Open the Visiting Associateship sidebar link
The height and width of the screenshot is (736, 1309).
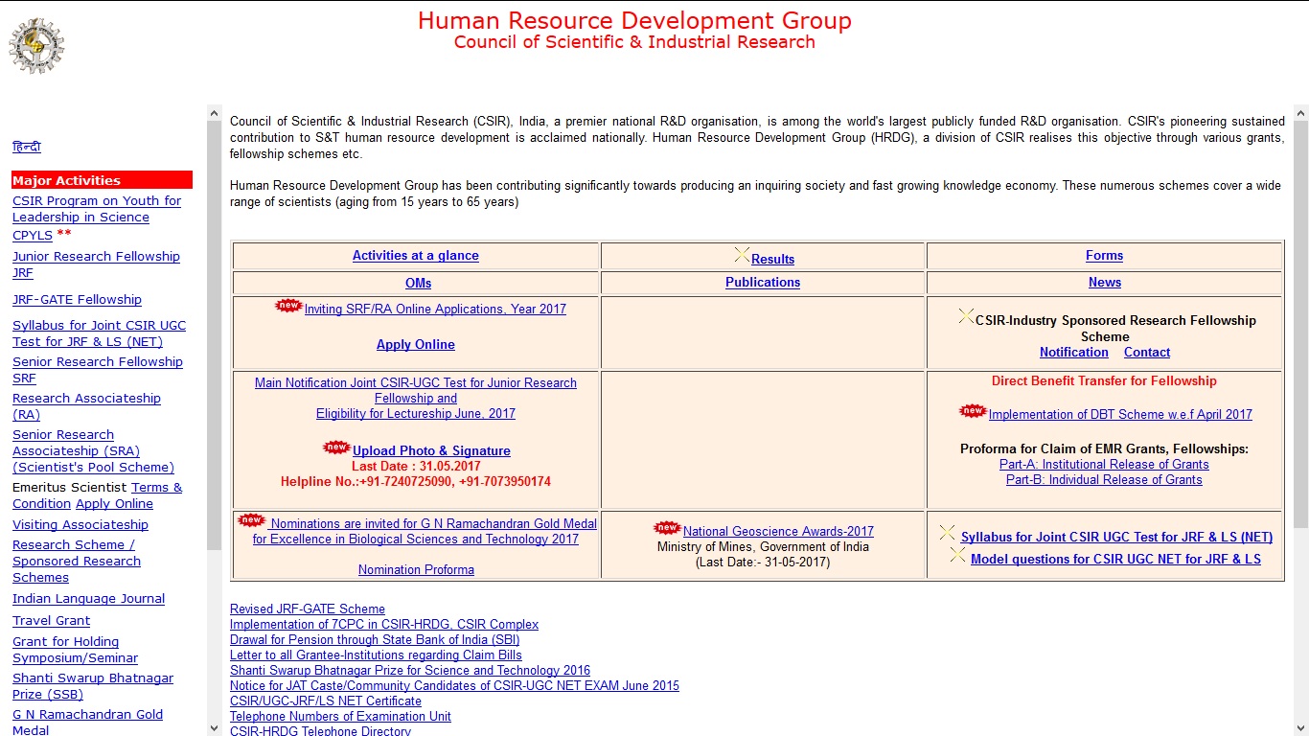80,525
